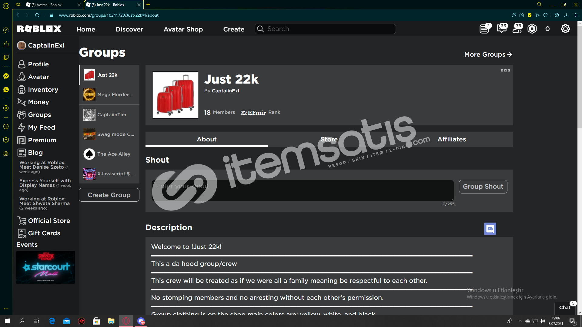The height and width of the screenshot is (327, 582).
Task: Open new browser tab with plus button
Action: coord(148,5)
